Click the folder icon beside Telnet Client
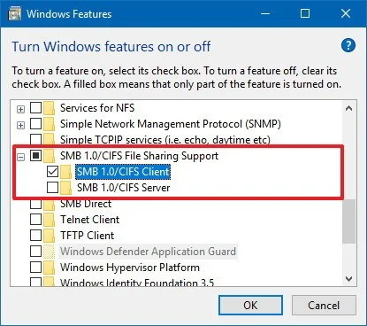The width and height of the screenshot is (367, 326). (50, 220)
